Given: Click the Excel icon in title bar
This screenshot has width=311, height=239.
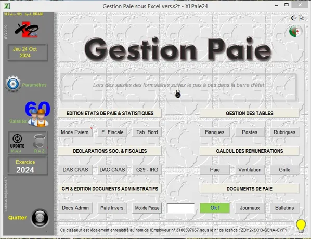Looking at the screenshot, I should pos(7,6).
